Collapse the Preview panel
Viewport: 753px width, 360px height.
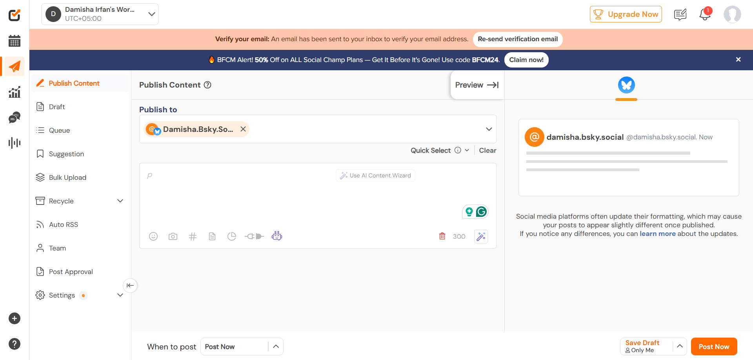tap(477, 85)
